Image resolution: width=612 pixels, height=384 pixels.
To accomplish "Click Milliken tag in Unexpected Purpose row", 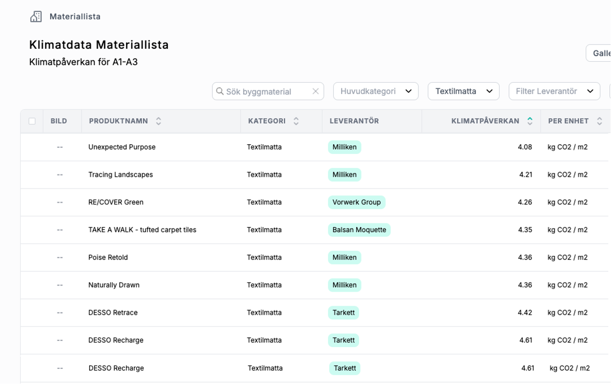I will point(344,147).
